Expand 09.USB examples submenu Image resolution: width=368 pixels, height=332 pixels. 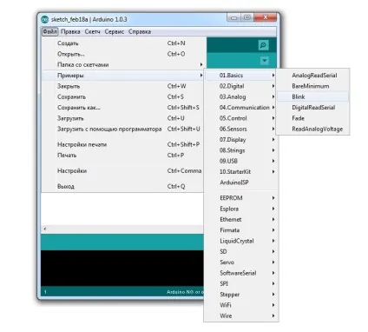coord(240,161)
